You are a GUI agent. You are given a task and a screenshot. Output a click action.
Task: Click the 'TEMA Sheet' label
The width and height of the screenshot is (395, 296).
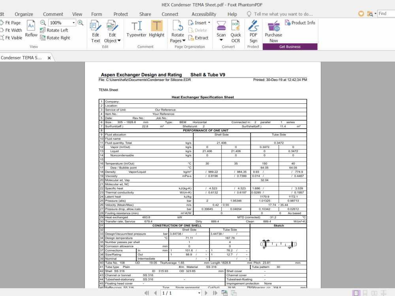[x=108, y=90]
